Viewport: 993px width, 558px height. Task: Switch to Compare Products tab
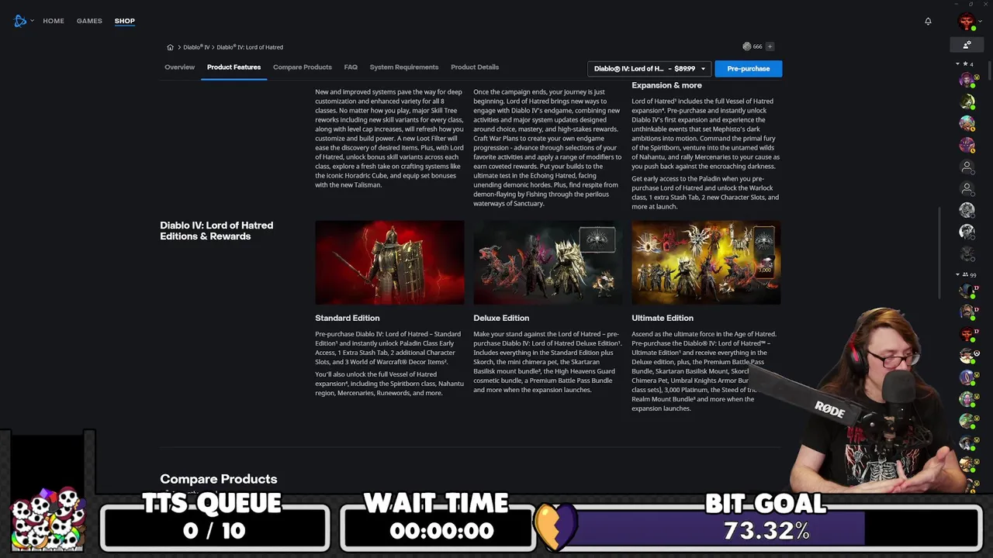click(302, 67)
